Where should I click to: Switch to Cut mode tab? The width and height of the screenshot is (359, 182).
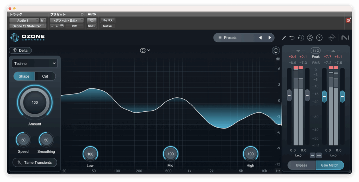45,76
